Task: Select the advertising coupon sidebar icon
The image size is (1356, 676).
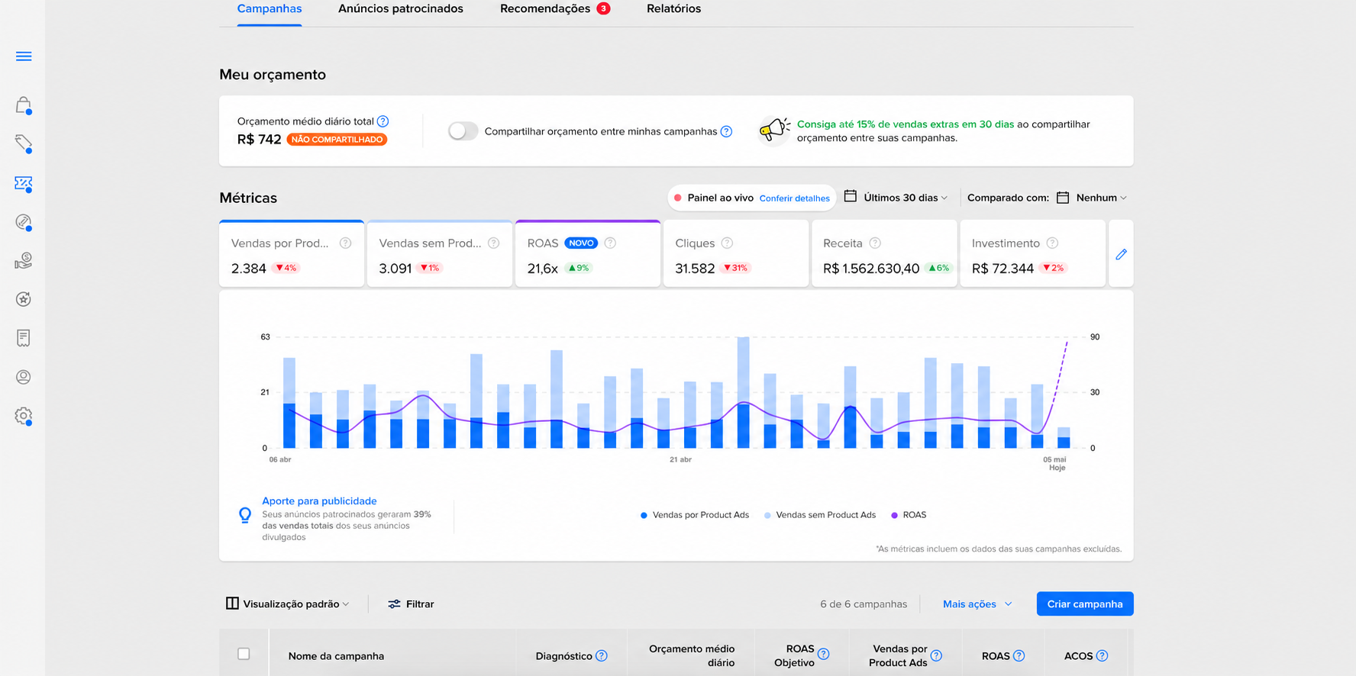Action: [x=24, y=183]
